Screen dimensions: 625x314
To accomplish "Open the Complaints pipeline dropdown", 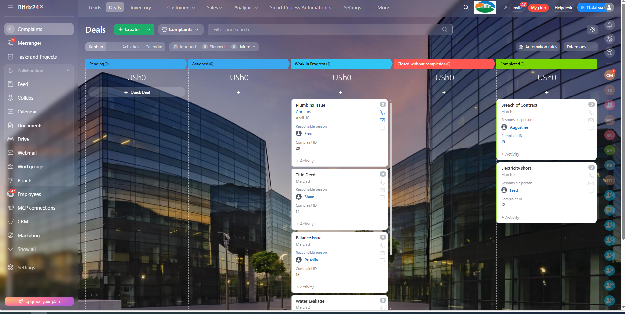I will pyautogui.click(x=180, y=29).
